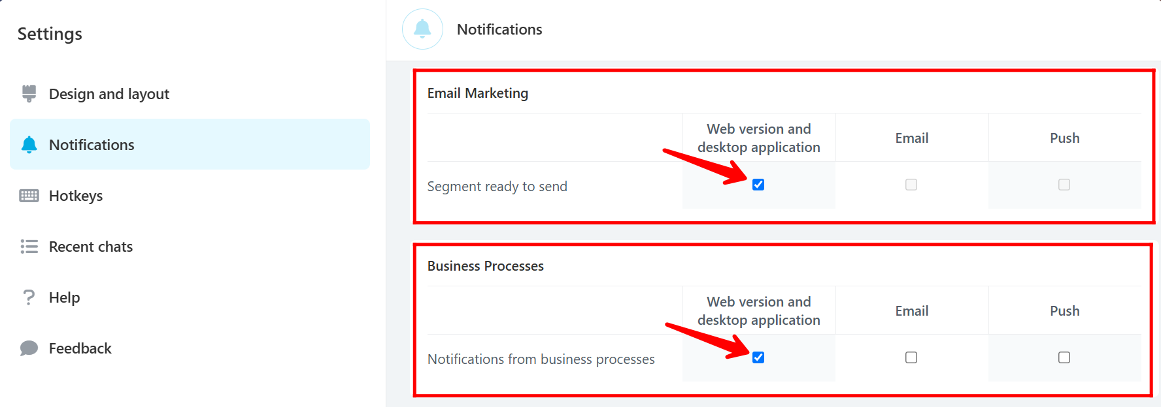The image size is (1161, 407).
Task: Click the Help question mark icon
Action: coord(29,297)
